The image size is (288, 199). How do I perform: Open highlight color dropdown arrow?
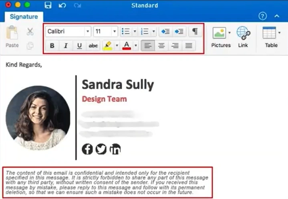117,45
